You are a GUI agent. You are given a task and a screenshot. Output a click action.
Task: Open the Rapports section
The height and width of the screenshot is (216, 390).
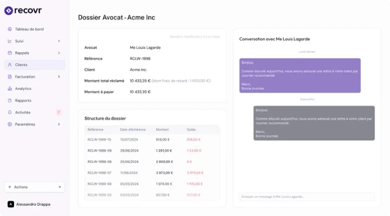click(34, 101)
